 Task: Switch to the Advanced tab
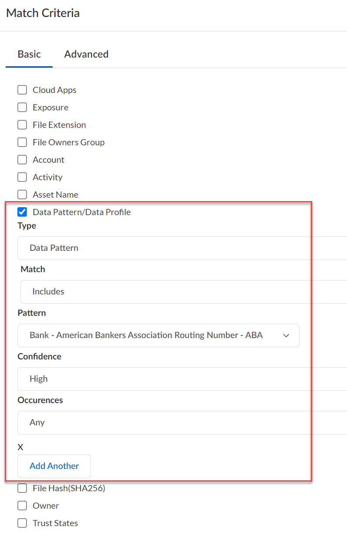86,54
